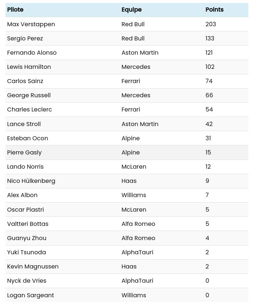The width and height of the screenshot is (256, 302).
Task: Click Sergio Perez in the table
Action: pos(25,38)
